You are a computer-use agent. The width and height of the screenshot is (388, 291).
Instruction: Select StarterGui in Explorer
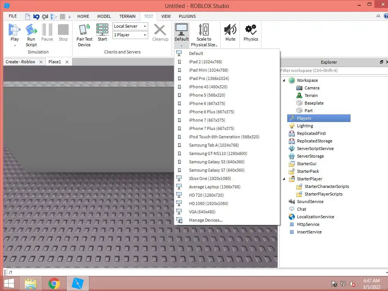coord(307,164)
